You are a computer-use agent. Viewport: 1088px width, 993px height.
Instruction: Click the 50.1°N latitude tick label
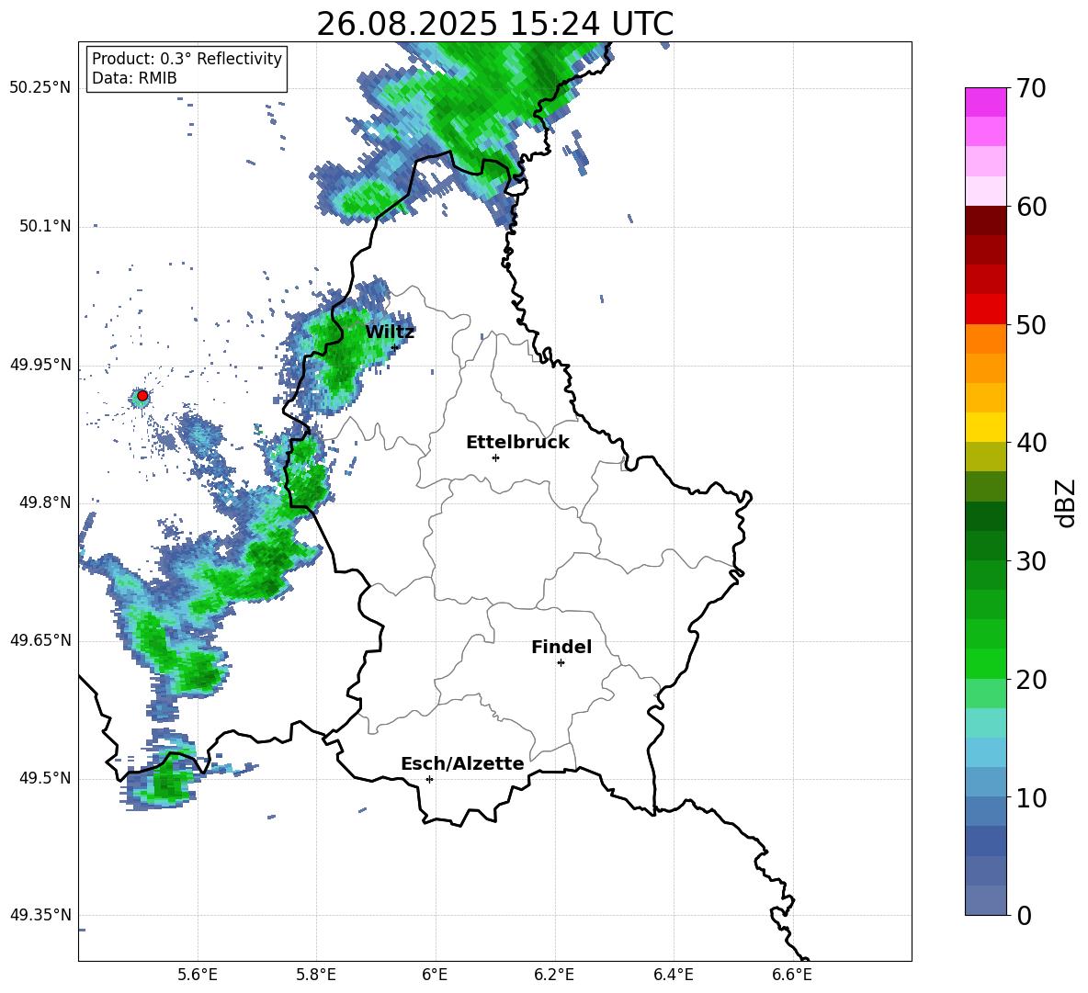[x=44, y=226]
